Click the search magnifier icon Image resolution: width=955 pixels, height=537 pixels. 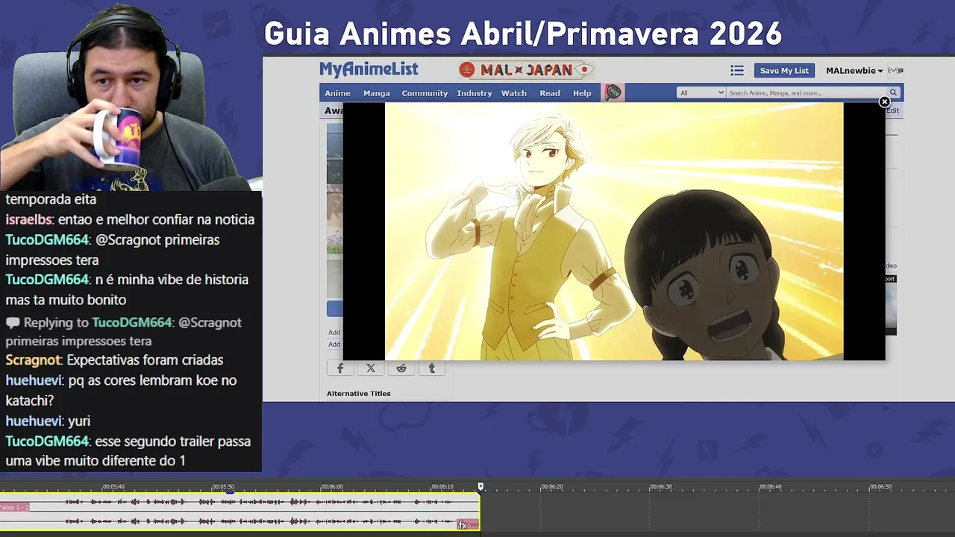pos(893,92)
